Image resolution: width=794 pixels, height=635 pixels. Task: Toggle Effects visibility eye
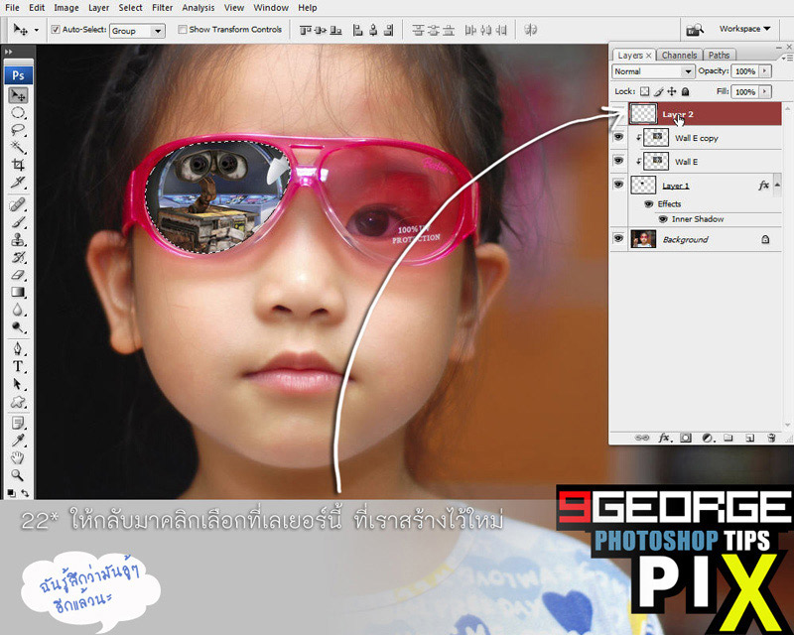[649, 204]
